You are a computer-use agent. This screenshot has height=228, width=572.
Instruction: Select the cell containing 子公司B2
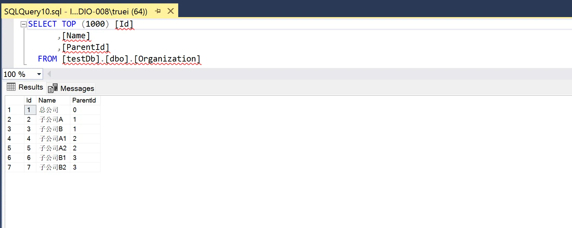(x=53, y=167)
